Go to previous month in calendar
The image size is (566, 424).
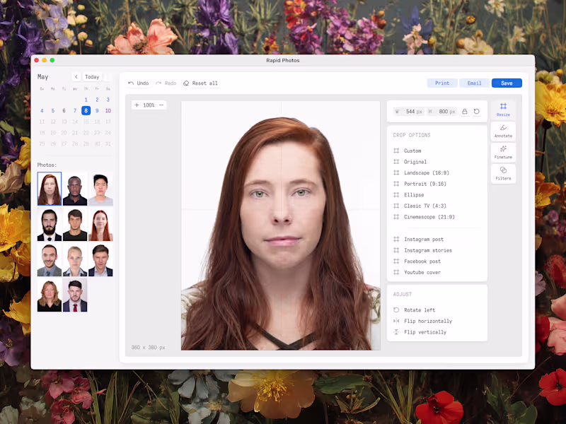click(76, 77)
